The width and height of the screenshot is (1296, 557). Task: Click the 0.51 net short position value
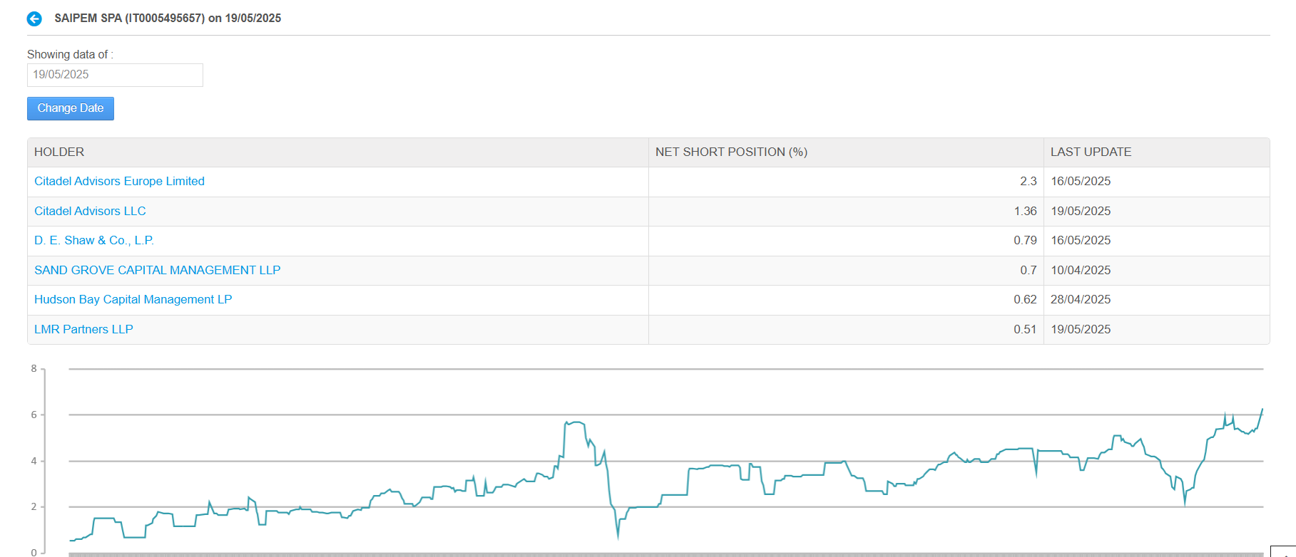click(1025, 330)
